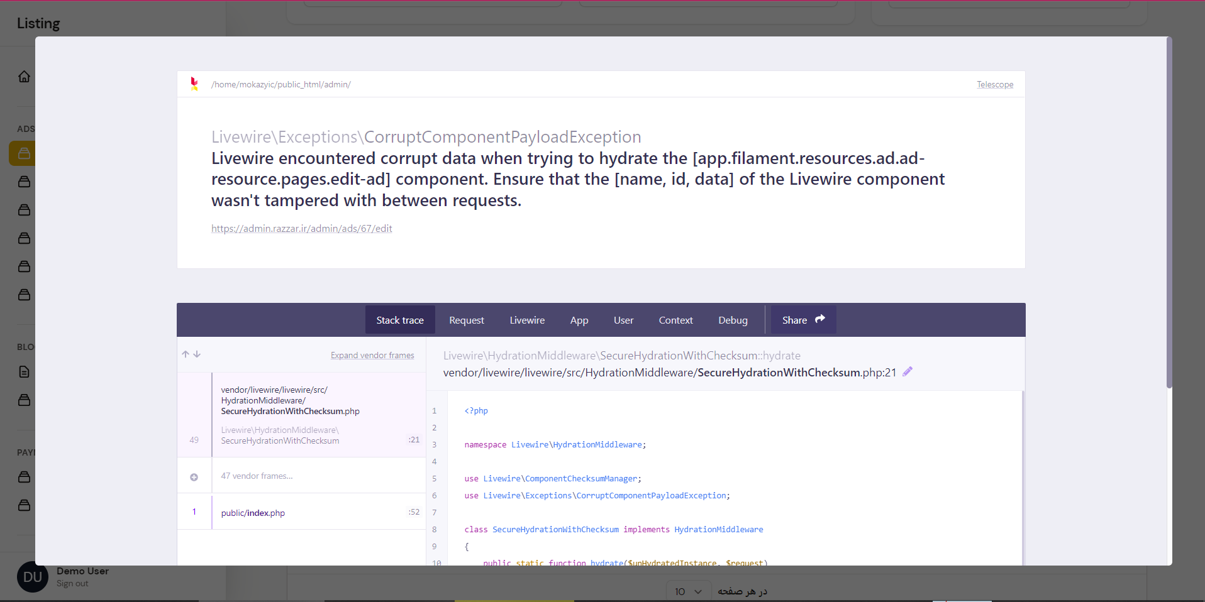The height and width of the screenshot is (602, 1205).
Task: Select the public/index.php stack frame
Action: coord(252,512)
